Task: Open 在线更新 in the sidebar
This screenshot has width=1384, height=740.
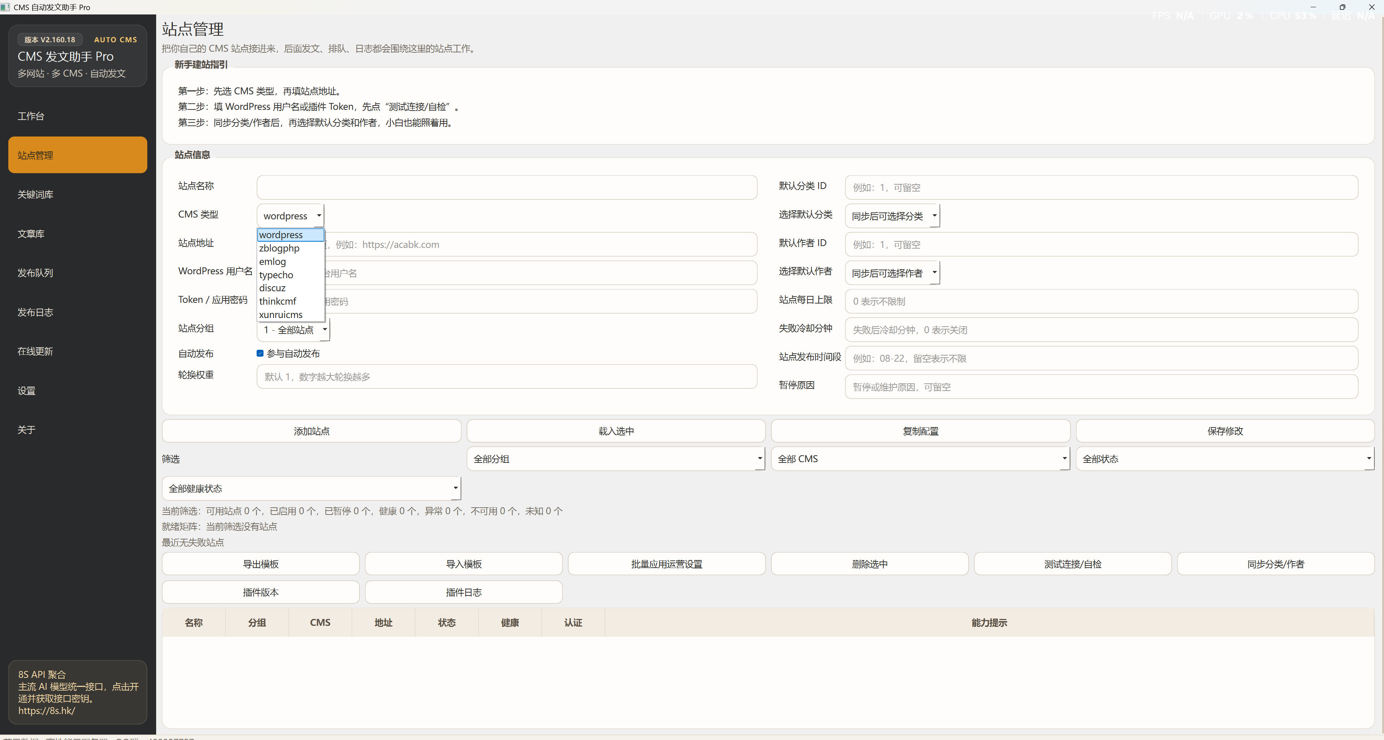Action: coord(77,351)
